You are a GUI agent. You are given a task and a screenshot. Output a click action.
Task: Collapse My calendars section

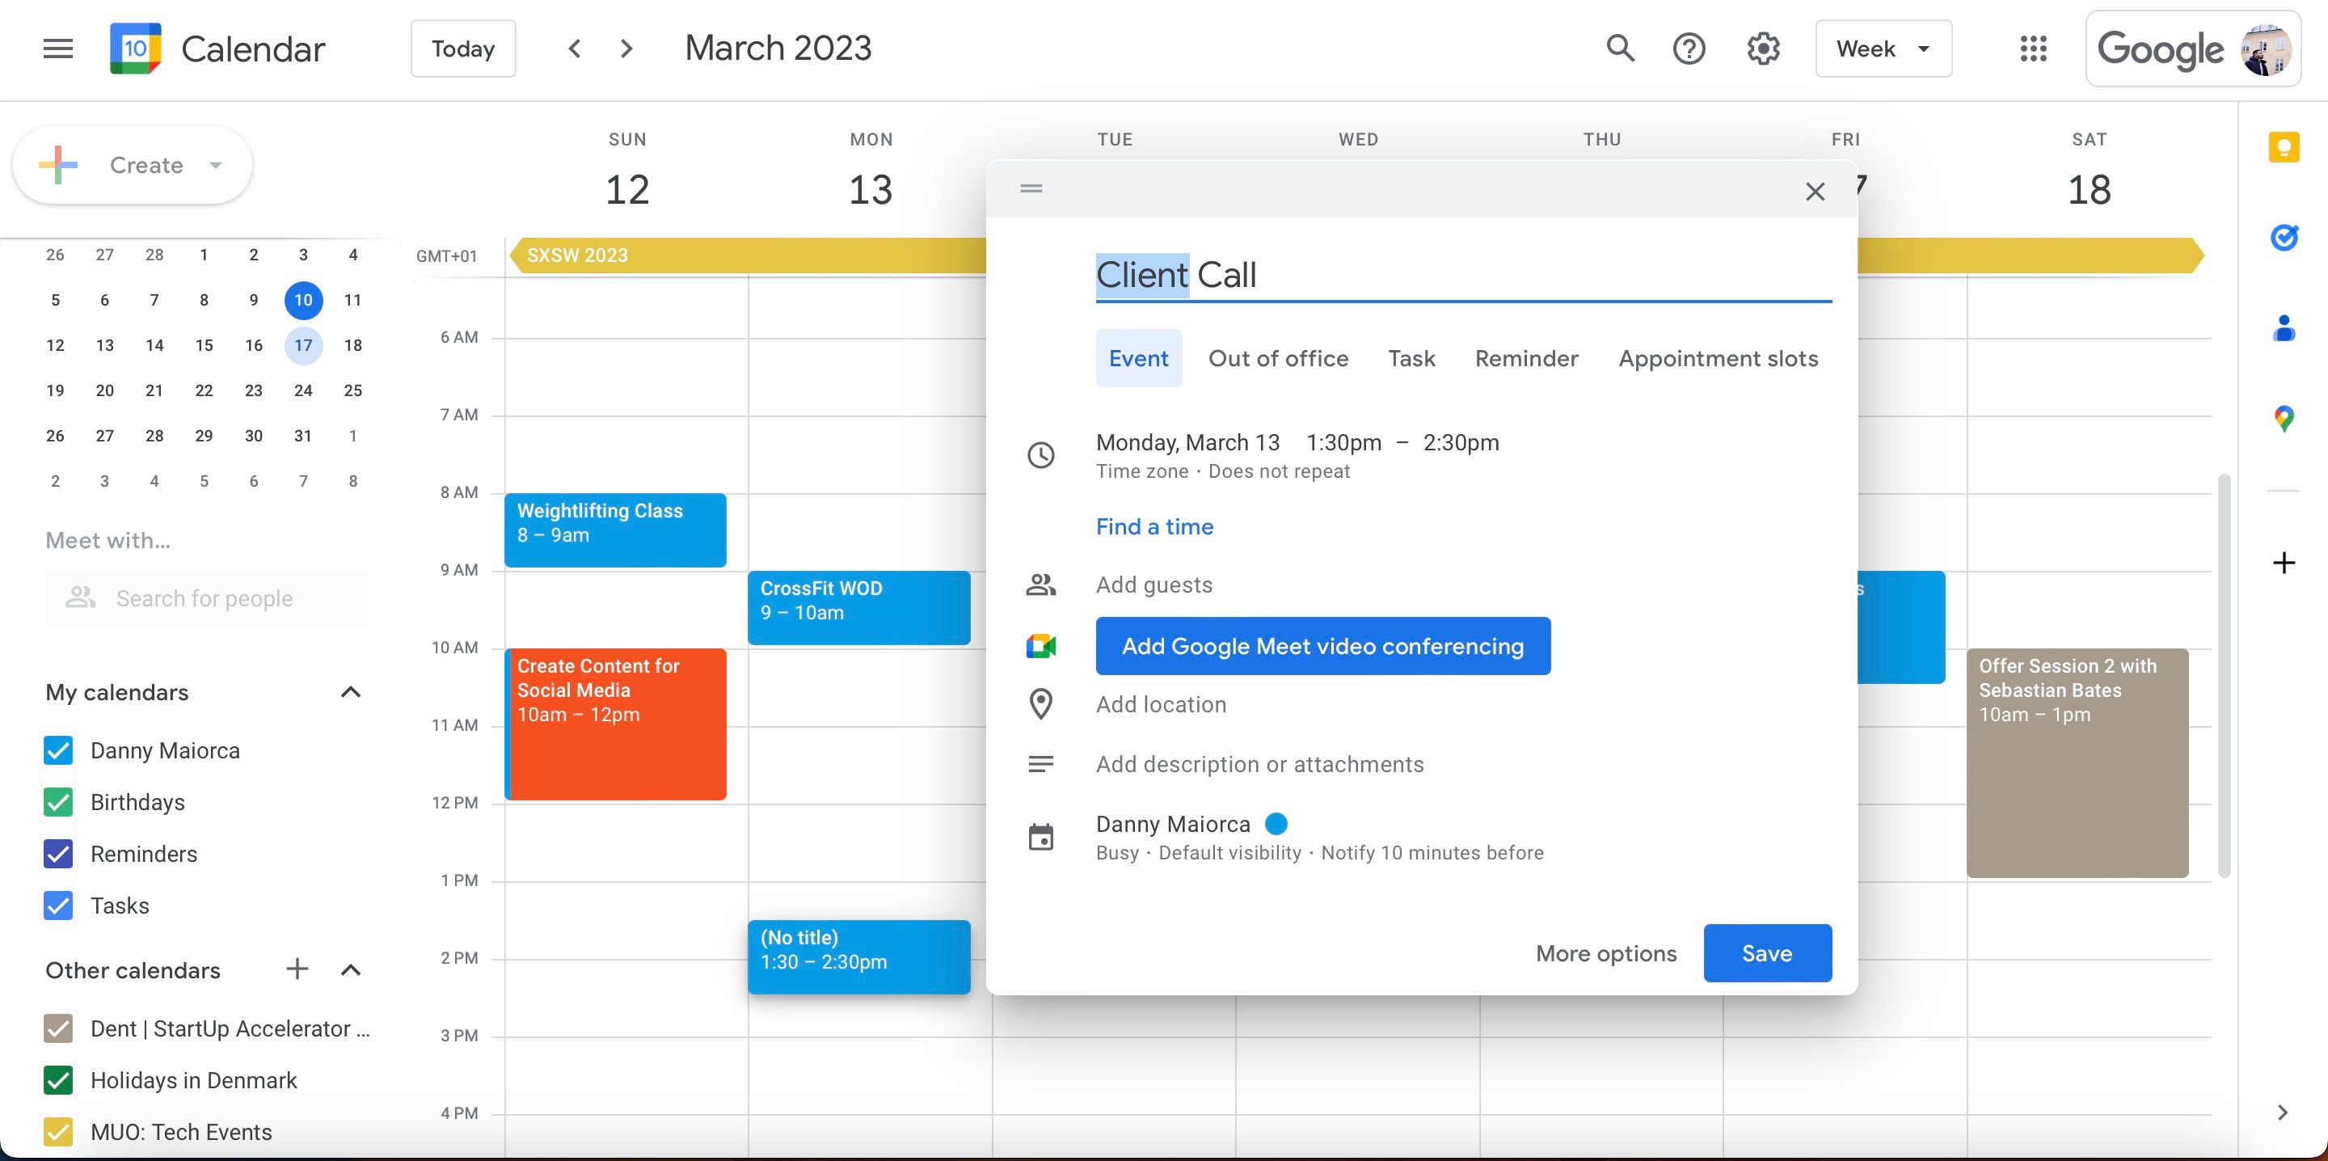pyautogui.click(x=351, y=692)
